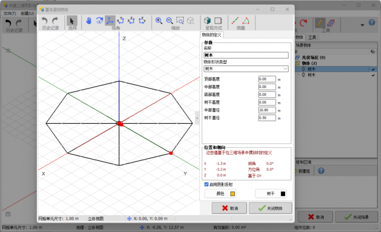Activate the 选择 arrow pointer tool in dialog
Image resolution: width=381 pixels, height=232 pixels.
(72, 21)
